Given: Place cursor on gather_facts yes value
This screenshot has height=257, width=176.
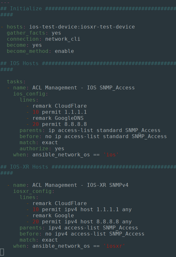Looking at the screenshot, I should pos(56,33).
